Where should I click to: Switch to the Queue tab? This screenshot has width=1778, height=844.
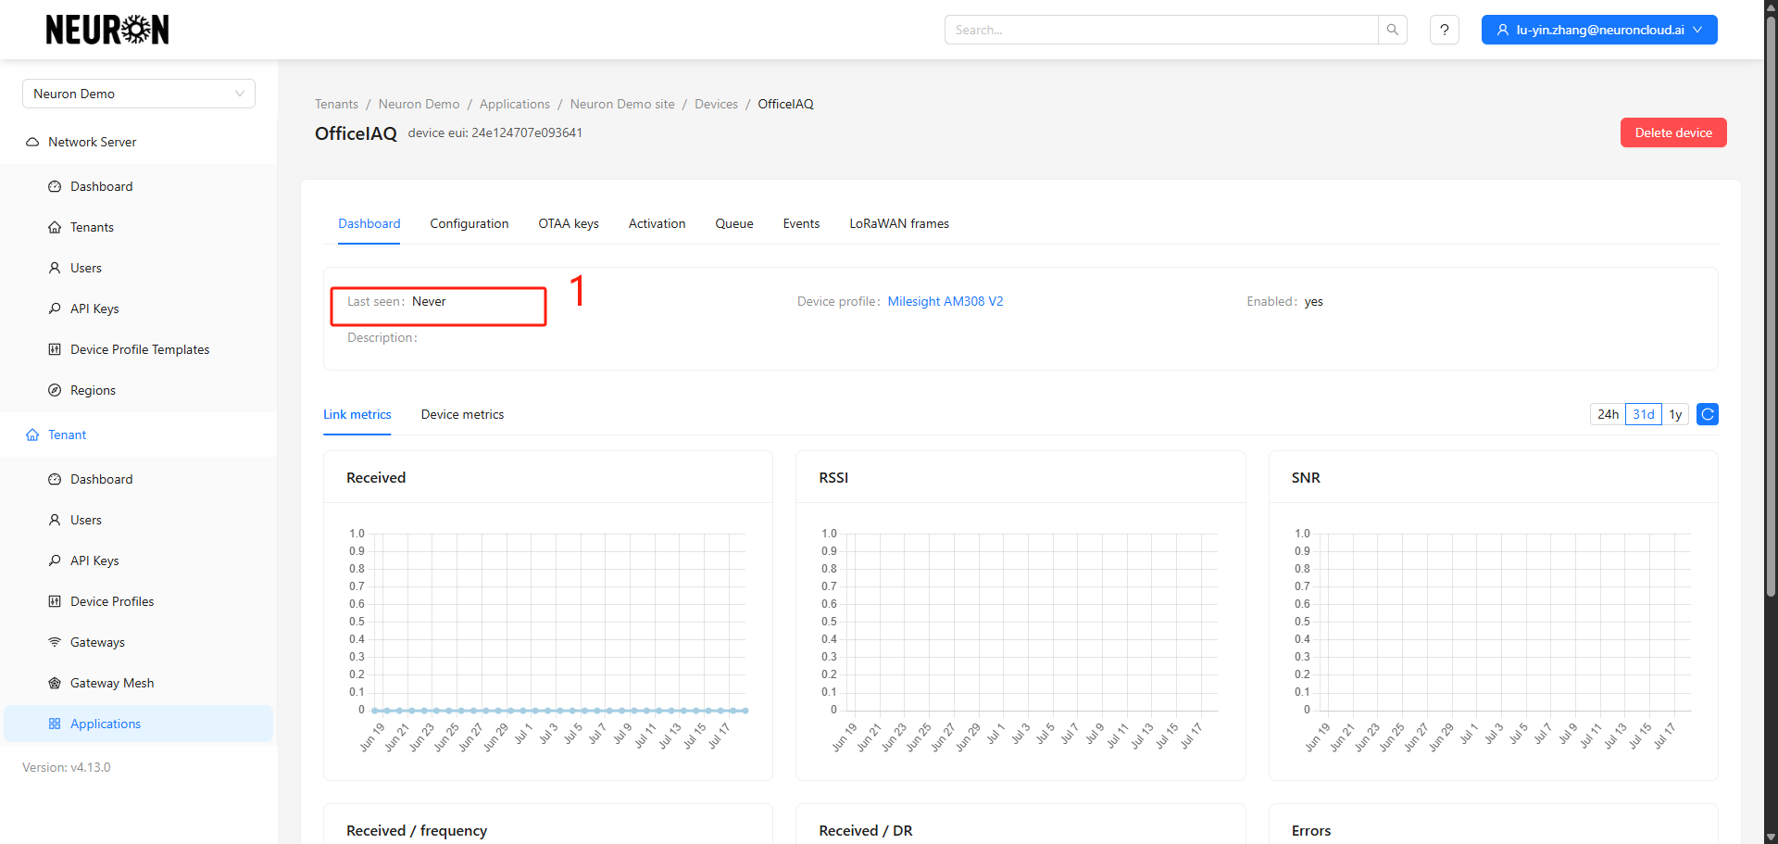(x=734, y=223)
